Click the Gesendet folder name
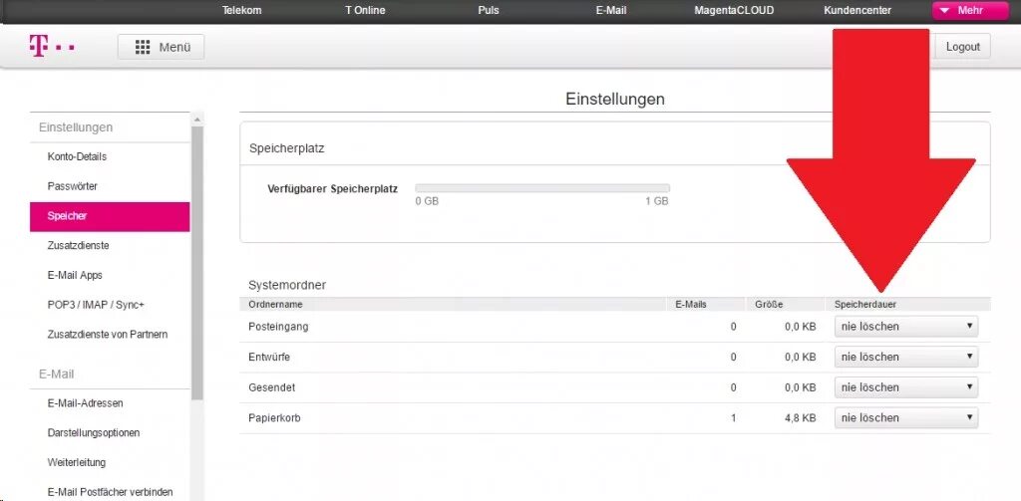The height and width of the screenshot is (501, 1021). click(x=271, y=387)
